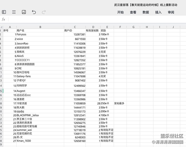Undo the last action
The width and height of the screenshot is (186, 147).
tap(34, 12)
